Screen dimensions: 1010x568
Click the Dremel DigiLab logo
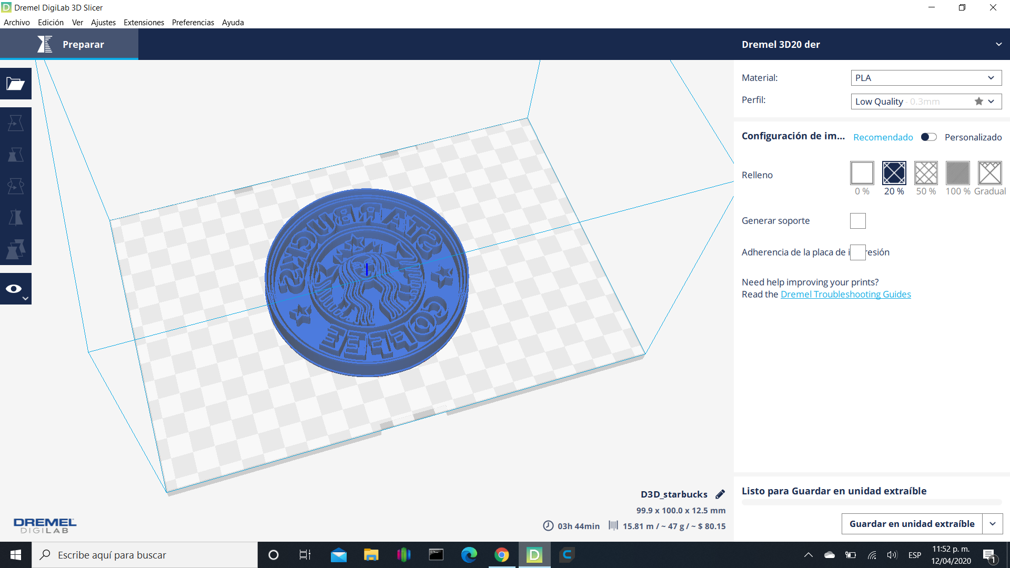(45, 525)
